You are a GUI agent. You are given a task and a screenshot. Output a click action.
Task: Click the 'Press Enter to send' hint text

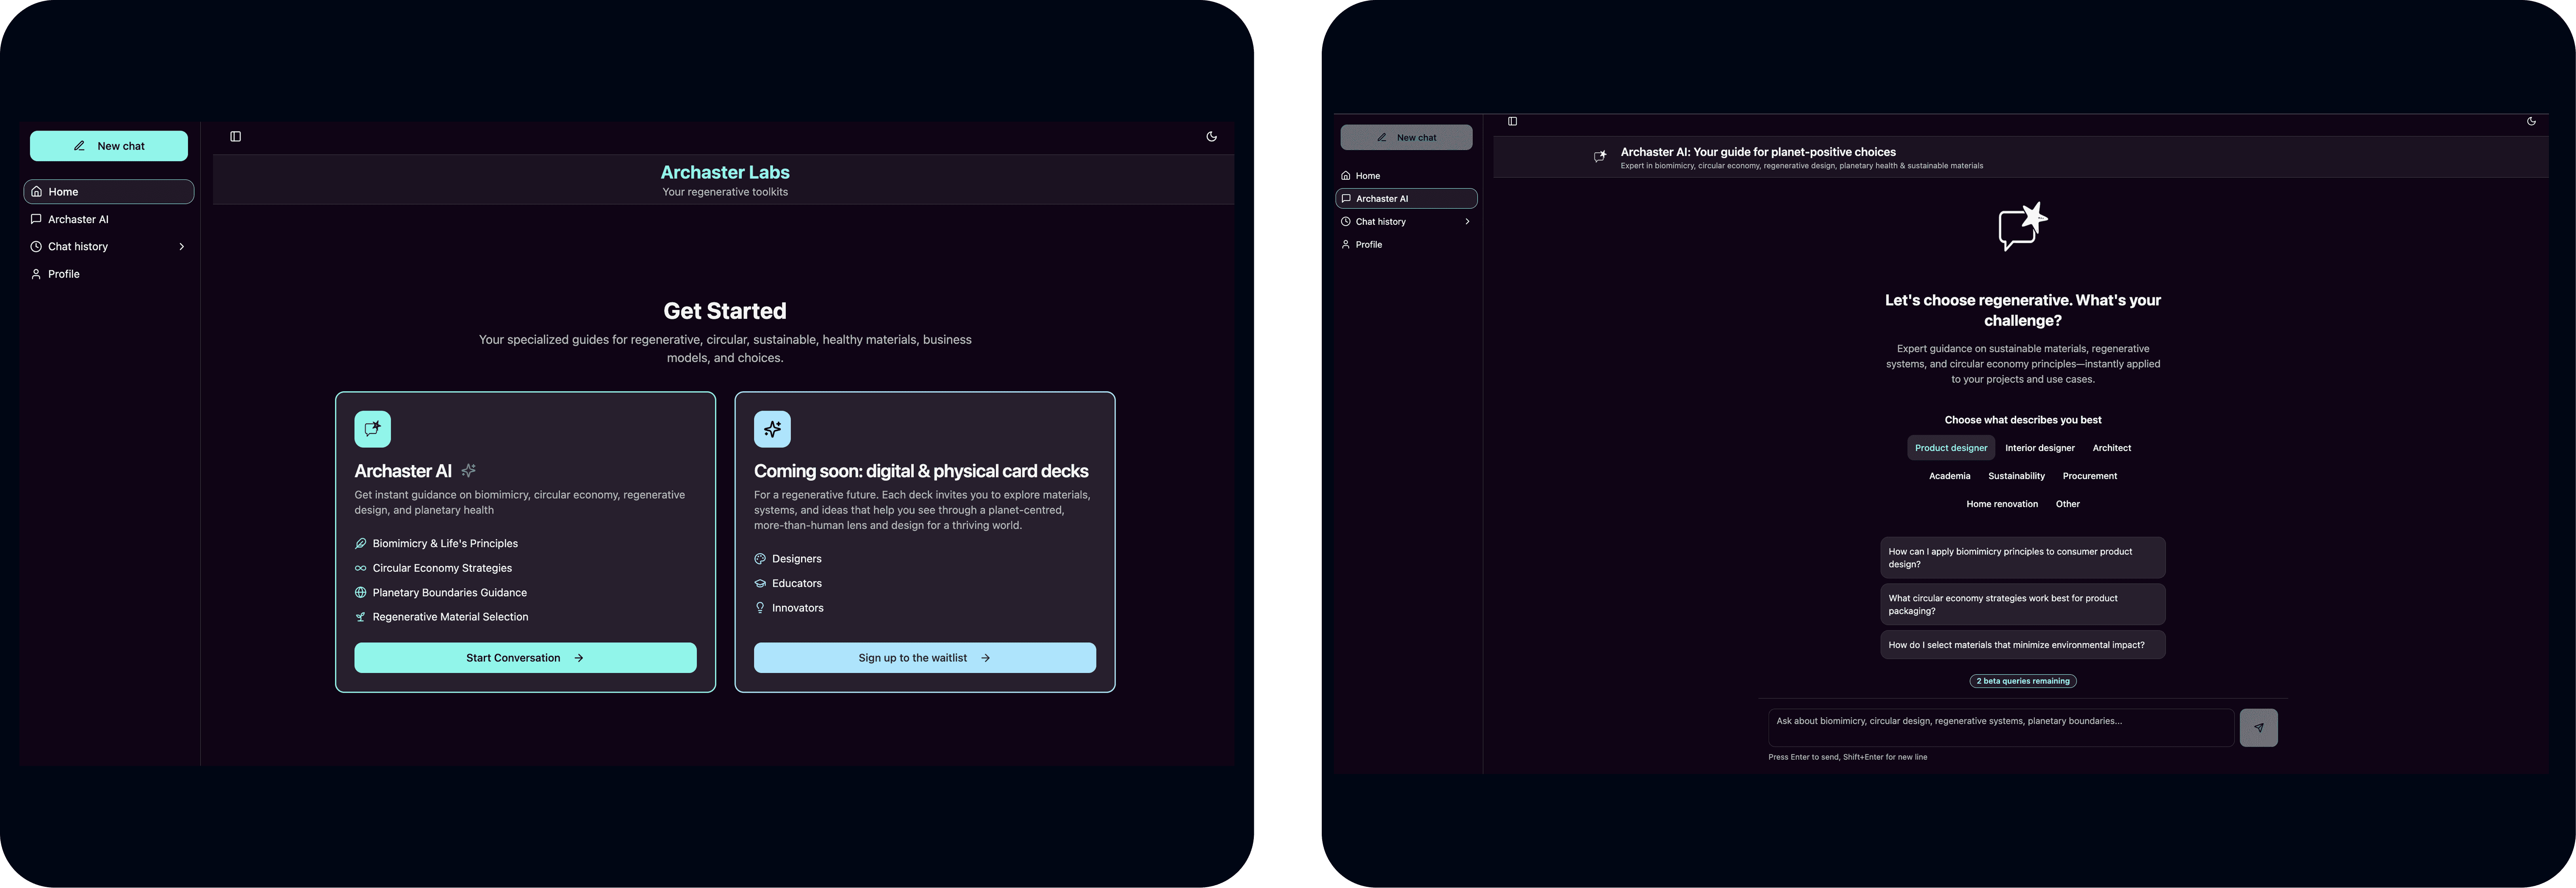point(1848,758)
